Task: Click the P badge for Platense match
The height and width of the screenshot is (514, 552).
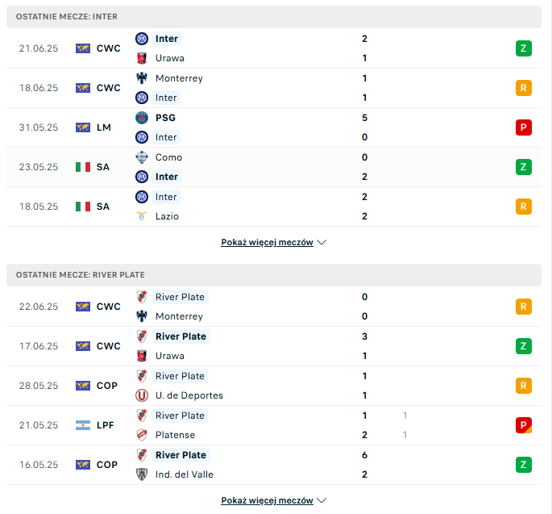Action: 524,425
